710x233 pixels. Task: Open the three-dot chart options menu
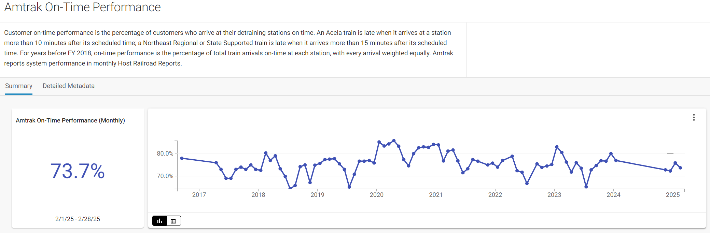click(x=694, y=117)
